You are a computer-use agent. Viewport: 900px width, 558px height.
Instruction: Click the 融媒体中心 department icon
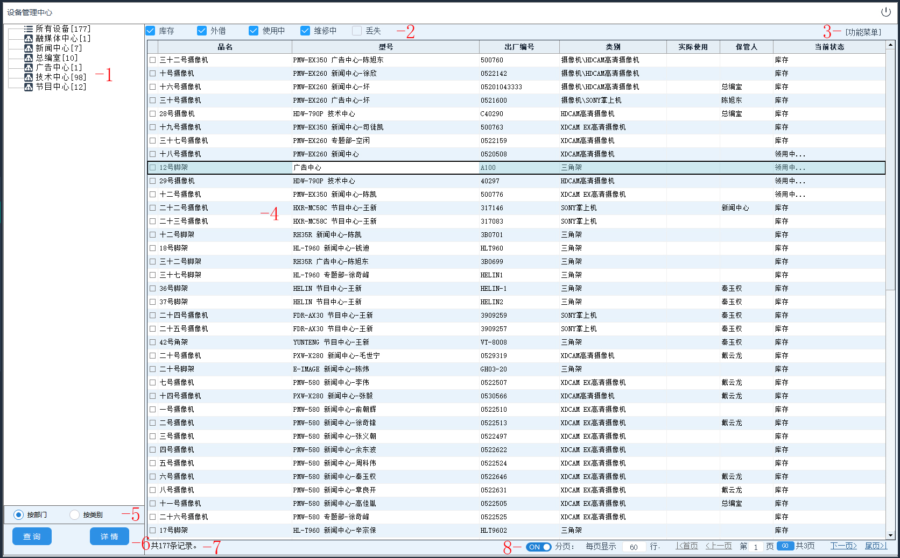[29, 39]
